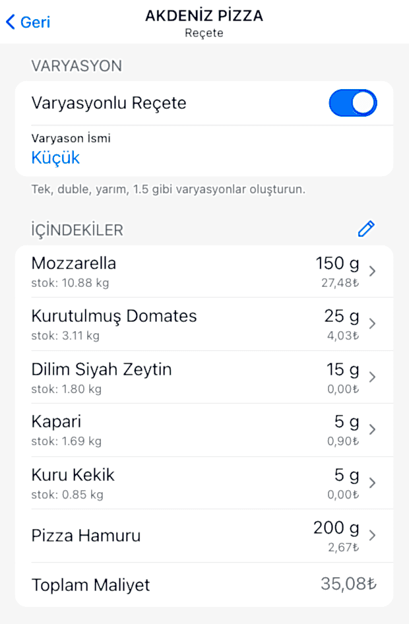The image size is (409, 624).
Task: Tap the 200 g Pizza Hamuru amount
Action: [x=336, y=527]
